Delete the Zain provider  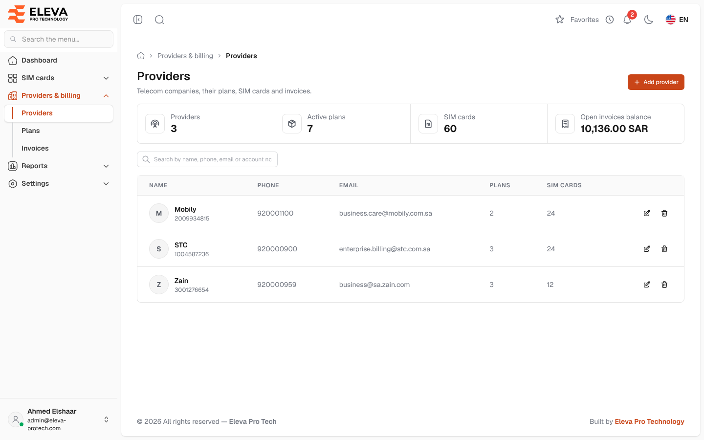[664, 285]
